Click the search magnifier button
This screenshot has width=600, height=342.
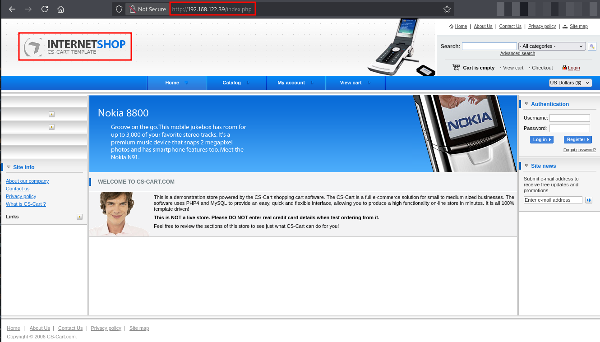click(592, 46)
